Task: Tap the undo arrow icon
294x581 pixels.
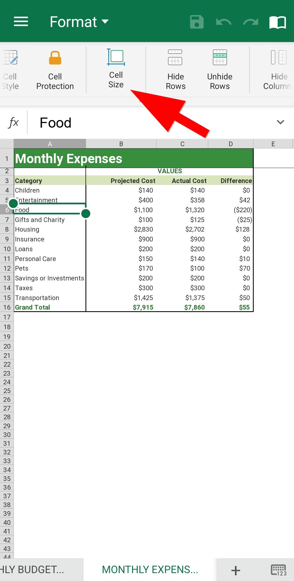Action: coord(224,22)
